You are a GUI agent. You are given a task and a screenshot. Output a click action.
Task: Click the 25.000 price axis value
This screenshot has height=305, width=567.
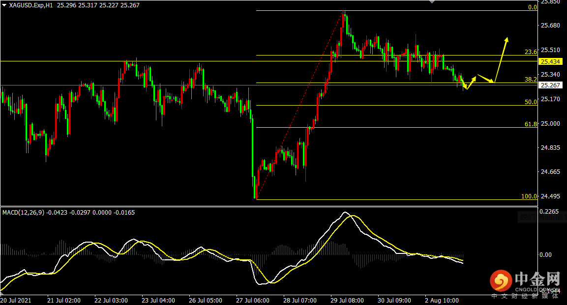pos(550,123)
